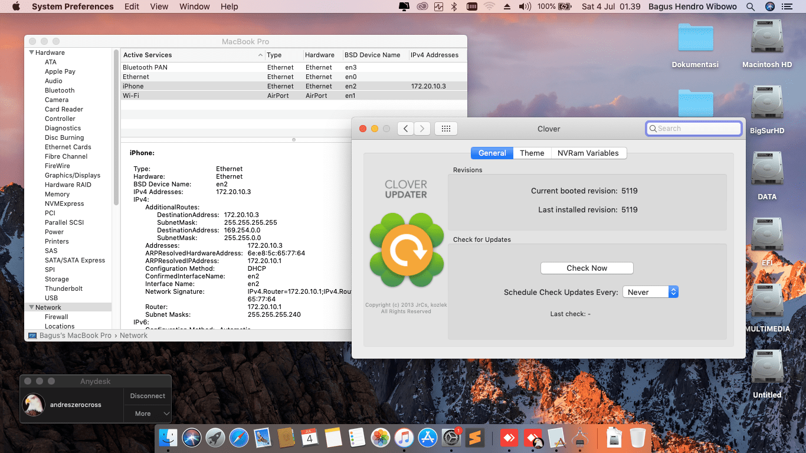Open Creative Cloud menu bar icon

pos(422,6)
